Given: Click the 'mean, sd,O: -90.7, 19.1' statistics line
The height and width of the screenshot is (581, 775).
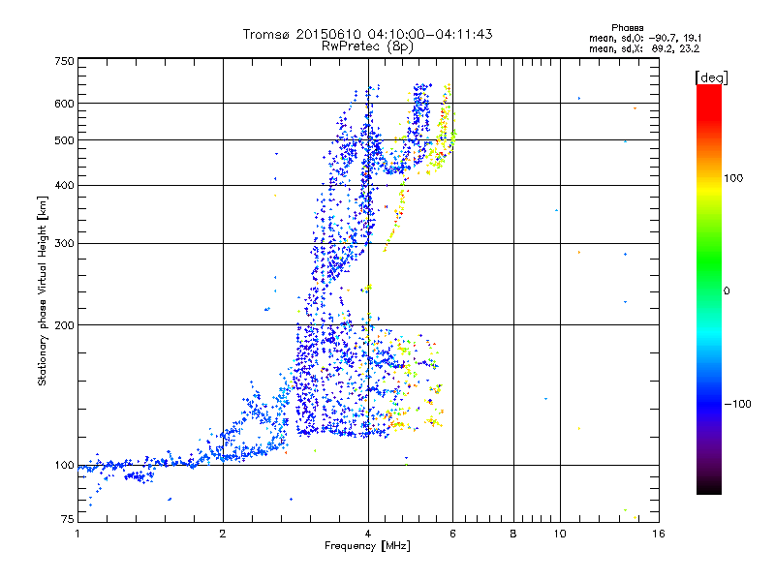Looking at the screenshot, I should [645, 38].
